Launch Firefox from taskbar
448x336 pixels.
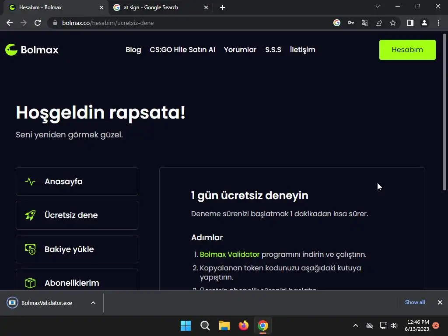[x=243, y=325]
